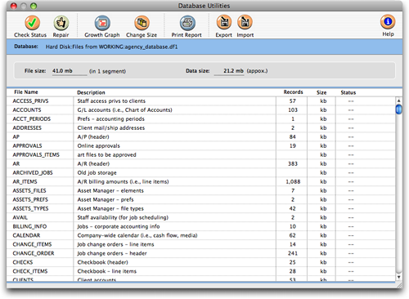
Task: Click 'Staff access privs to clients' description
Action: click(x=111, y=101)
